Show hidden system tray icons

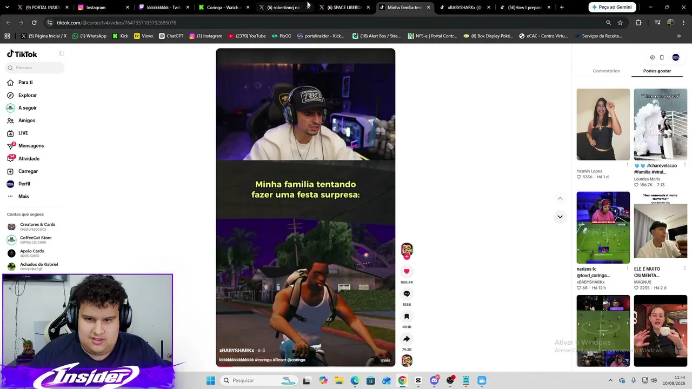pyautogui.click(x=610, y=380)
